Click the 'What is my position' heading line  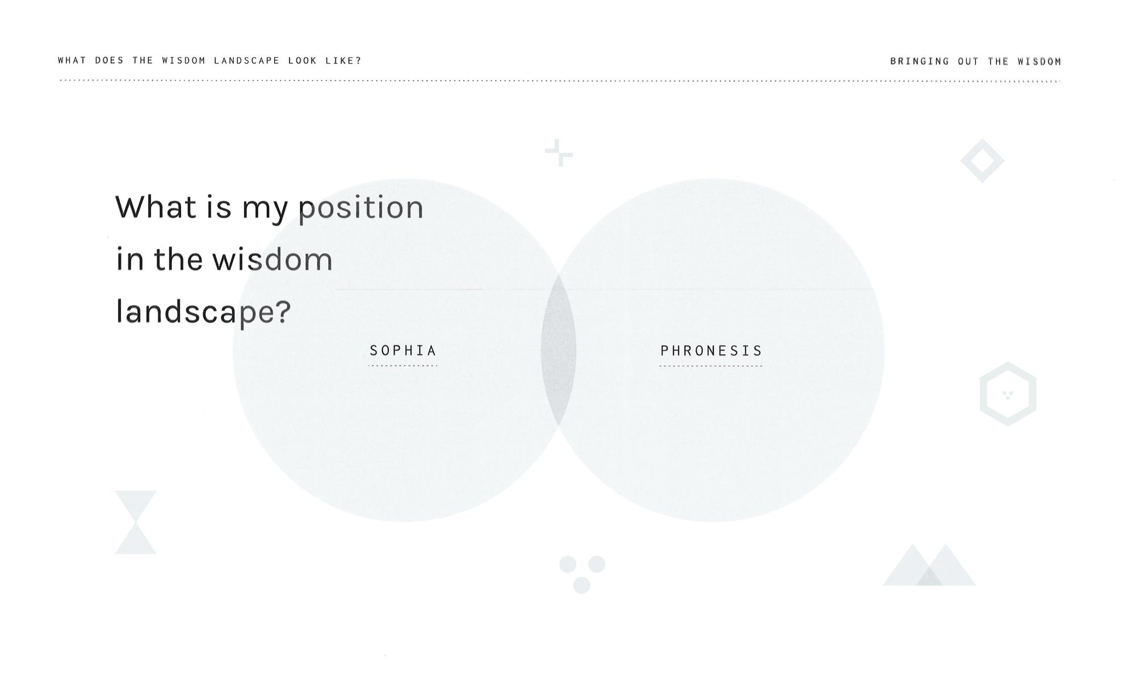point(270,207)
